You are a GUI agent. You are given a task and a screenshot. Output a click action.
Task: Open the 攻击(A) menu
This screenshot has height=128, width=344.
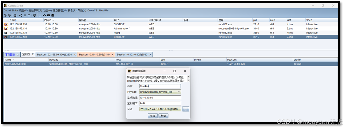[x=48, y=10]
